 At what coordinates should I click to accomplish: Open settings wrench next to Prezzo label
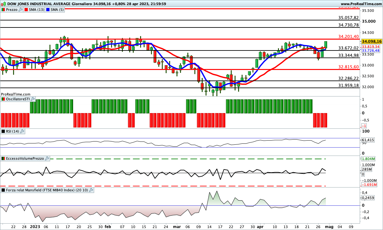[21, 10]
